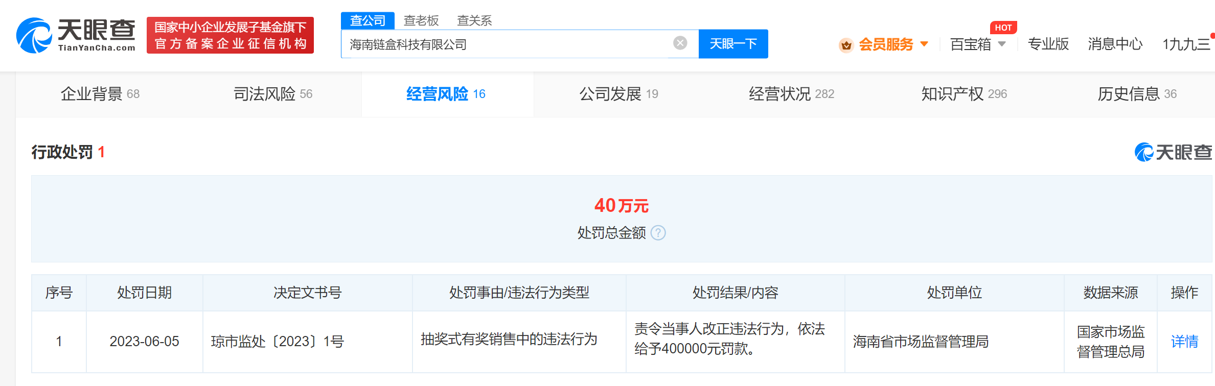This screenshot has width=1215, height=386.
Task: Expand the 百宝箱 dropdown arrow
Action: click(1002, 44)
